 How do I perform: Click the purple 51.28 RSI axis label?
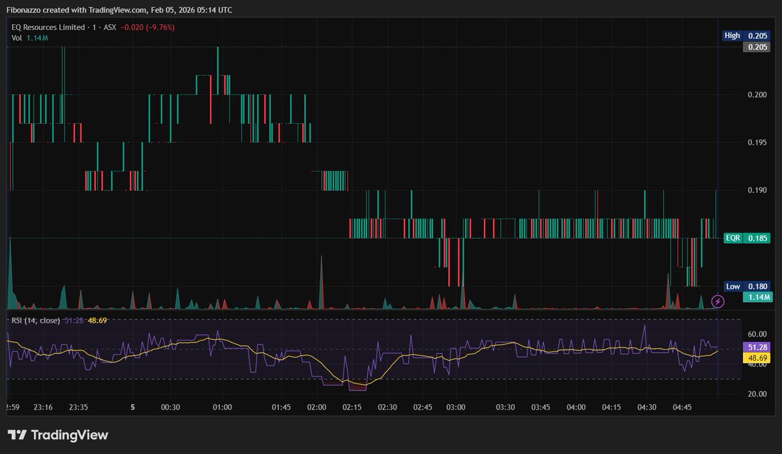pos(757,347)
